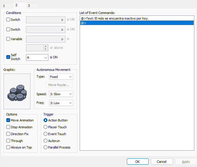This screenshot has width=197, height=167.
Task: Enable the Stop Animation option
Action: pyautogui.click(x=8, y=127)
